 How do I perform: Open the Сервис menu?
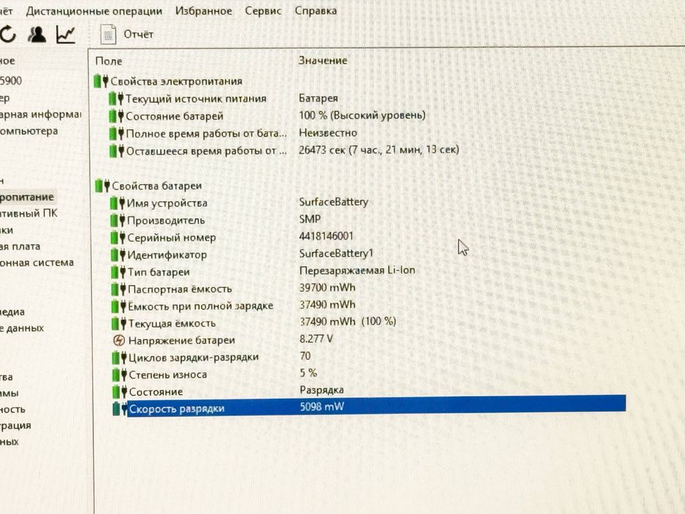[x=263, y=10]
